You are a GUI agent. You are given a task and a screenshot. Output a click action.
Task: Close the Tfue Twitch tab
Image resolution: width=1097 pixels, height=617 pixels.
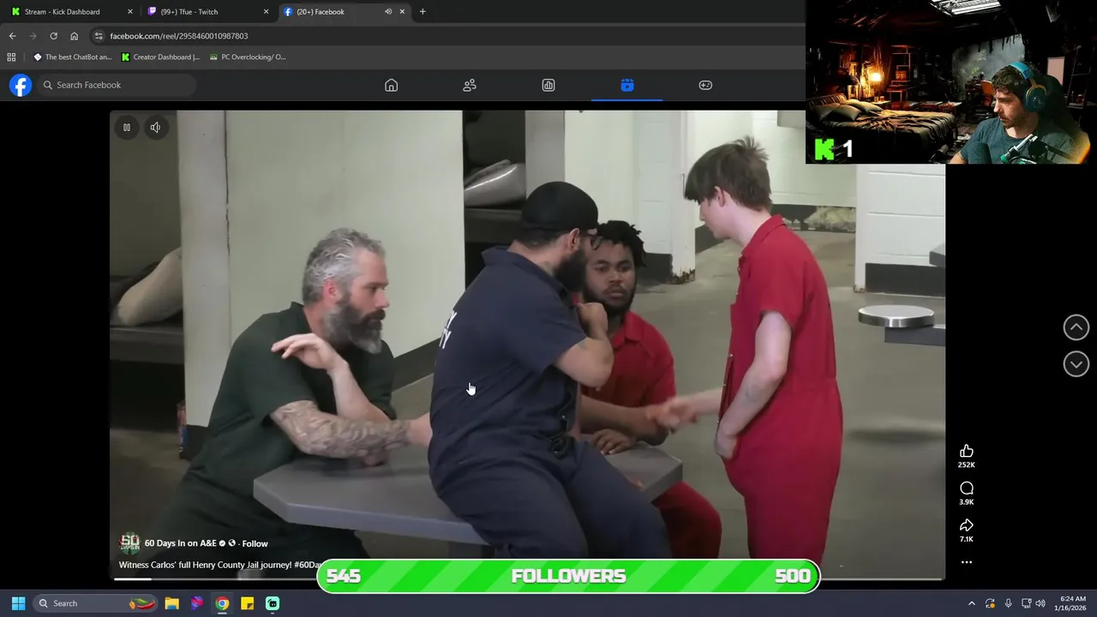266,12
